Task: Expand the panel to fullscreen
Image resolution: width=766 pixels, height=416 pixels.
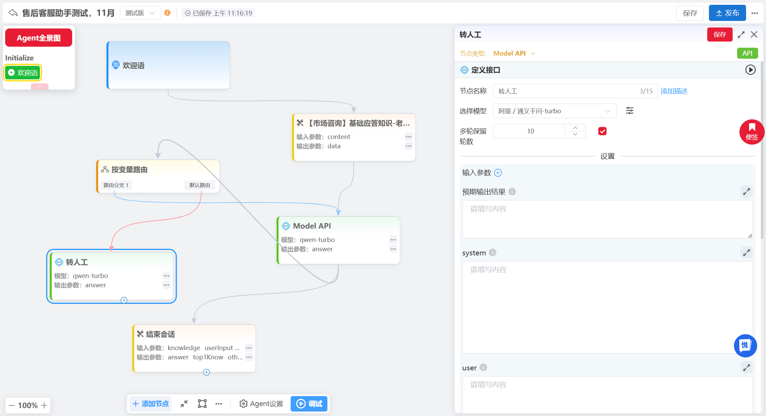Action: tap(741, 35)
